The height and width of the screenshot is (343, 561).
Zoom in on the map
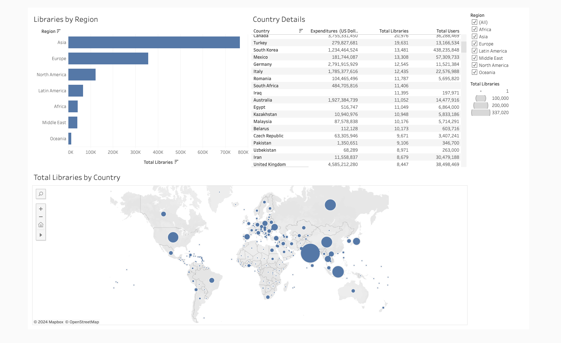pyautogui.click(x=41, y=209)
